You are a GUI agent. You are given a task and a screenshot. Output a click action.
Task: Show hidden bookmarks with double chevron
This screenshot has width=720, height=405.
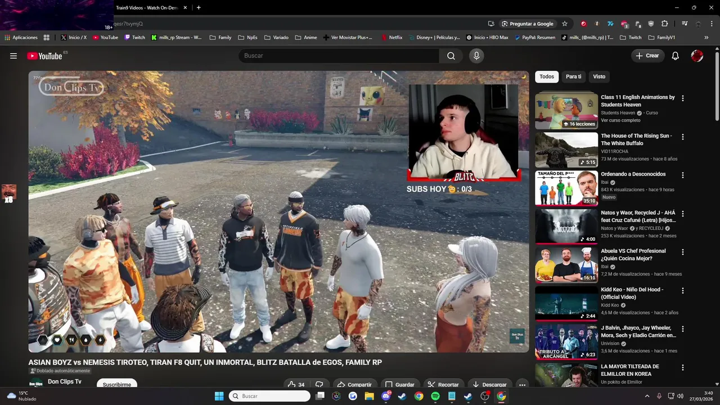point(706,38)
